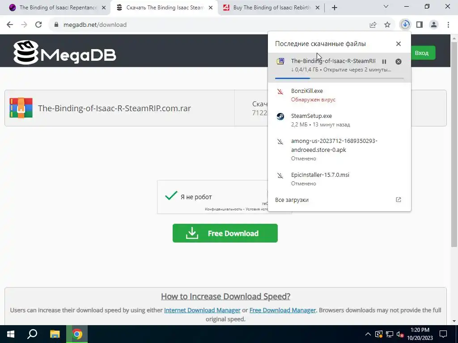This screenshot has width=458, height=343.
Task: Click the EpicInstaller-15.7.0.msi file name
Action: click(x=320, y=175)
